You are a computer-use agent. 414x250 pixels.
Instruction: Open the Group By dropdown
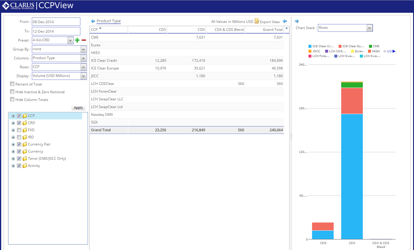[84, 49]
